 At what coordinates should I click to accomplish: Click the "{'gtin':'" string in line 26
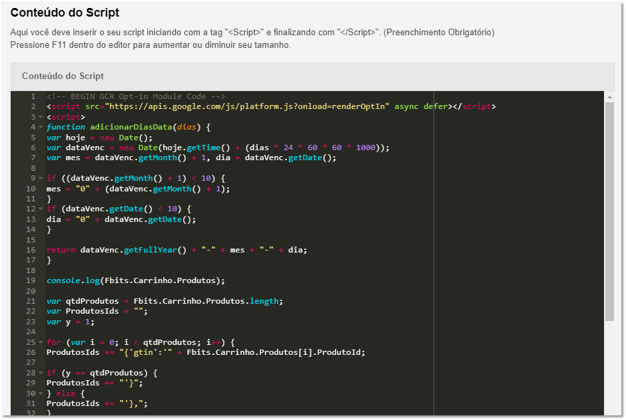(x=145, y=352)
